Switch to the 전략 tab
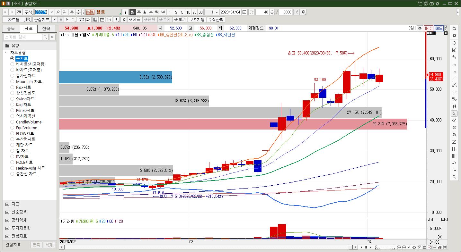Image resolution: width=461 pixels, height=252 pixels. tap(46, 28)
